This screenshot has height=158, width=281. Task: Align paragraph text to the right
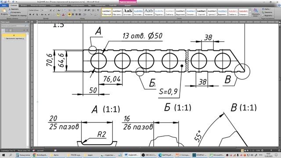pyautogui.click(x=76, y=14)
